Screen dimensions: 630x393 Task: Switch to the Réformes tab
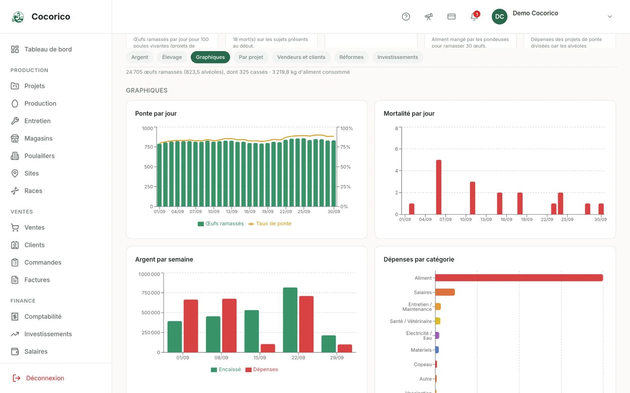tap(351, 57)
